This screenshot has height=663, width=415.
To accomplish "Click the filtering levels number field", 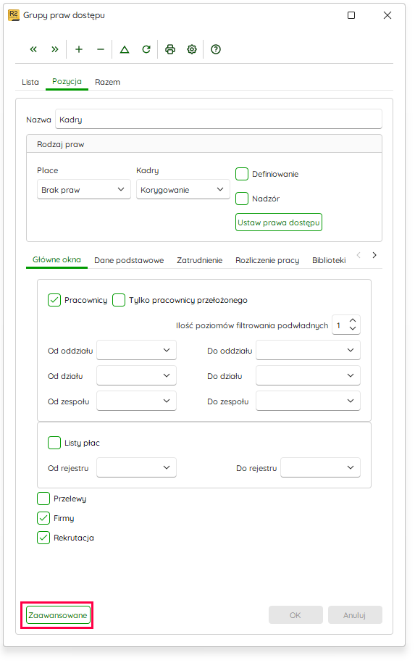I will pos(346,325).
